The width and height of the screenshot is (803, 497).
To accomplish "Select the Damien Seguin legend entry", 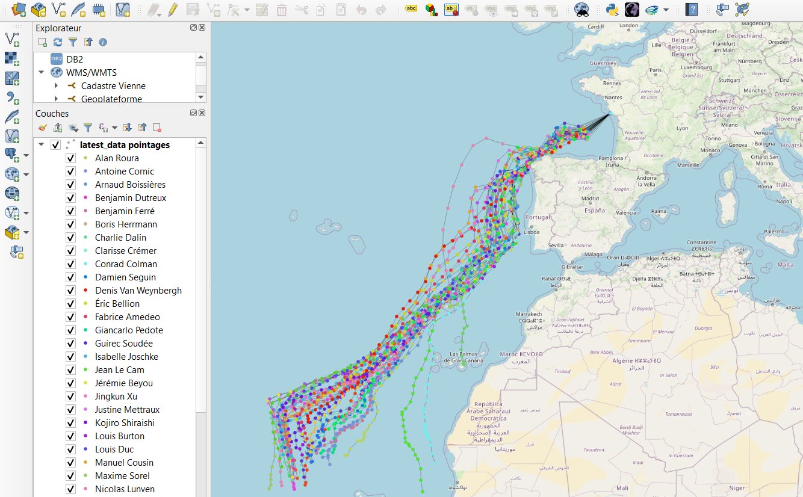I will 125,277.
